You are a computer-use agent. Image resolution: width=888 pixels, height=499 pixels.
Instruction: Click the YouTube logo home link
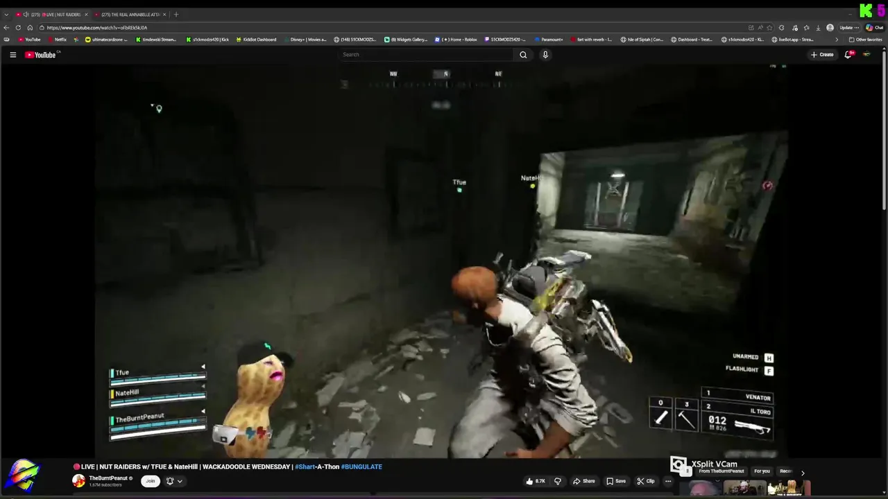(40, 55)
